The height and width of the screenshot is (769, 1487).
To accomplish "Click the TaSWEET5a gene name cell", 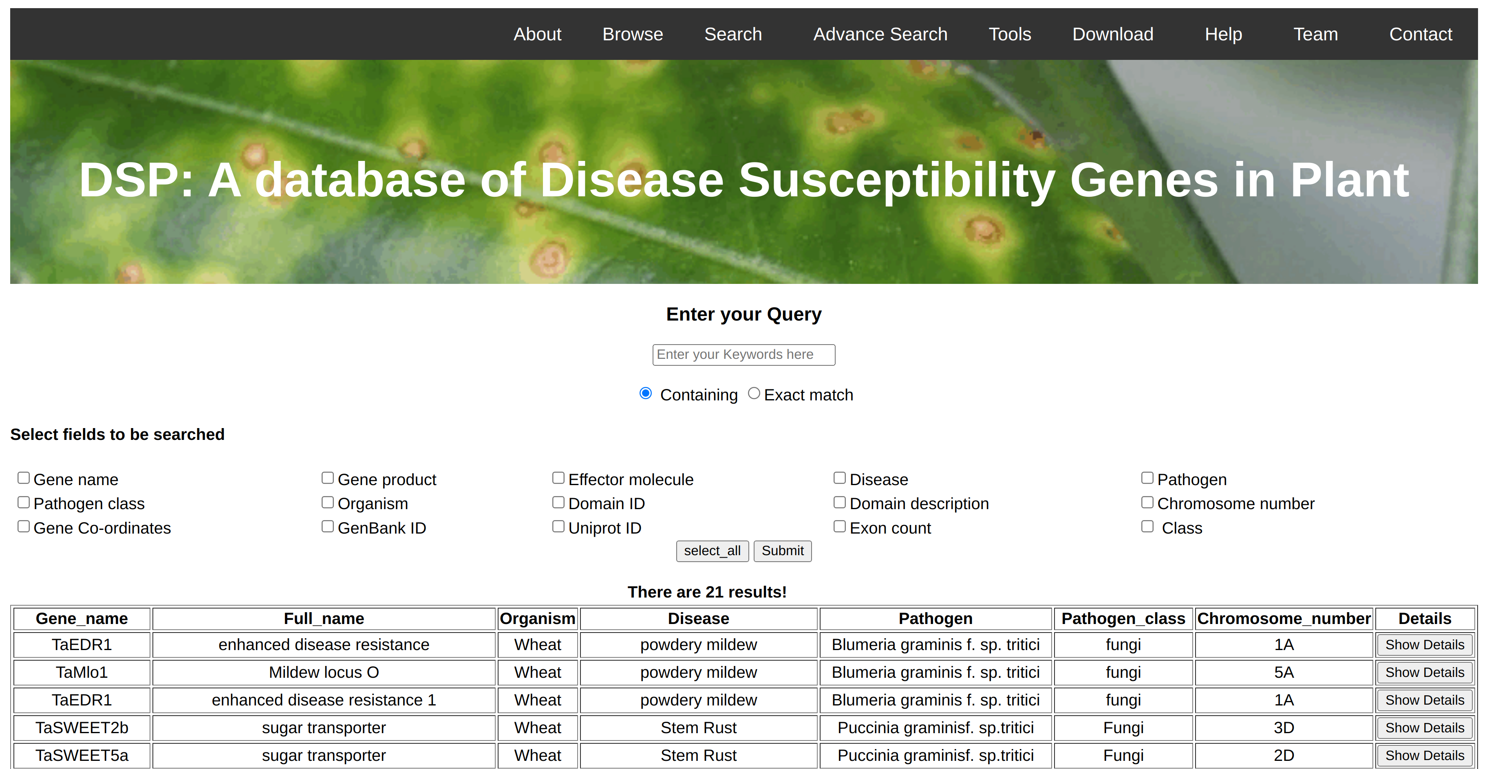I will coord(82,755).
